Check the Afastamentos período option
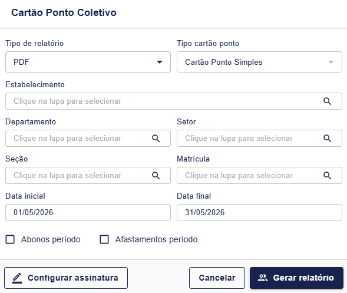This screenshot has width=347, height=293. pos(104,239)
